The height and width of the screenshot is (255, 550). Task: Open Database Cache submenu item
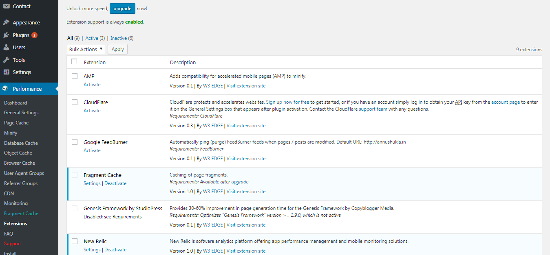pos(21,143)
